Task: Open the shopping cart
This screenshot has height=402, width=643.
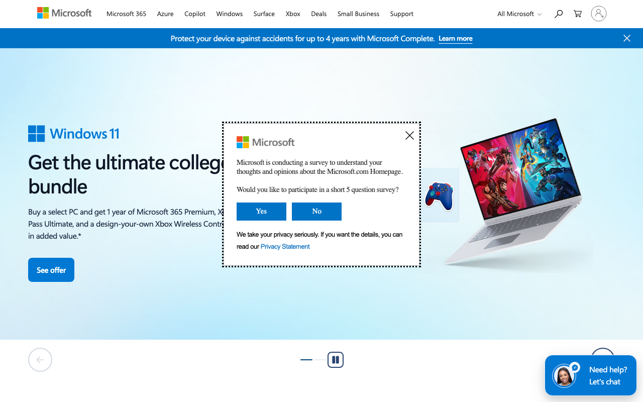Action: [577, 14]
